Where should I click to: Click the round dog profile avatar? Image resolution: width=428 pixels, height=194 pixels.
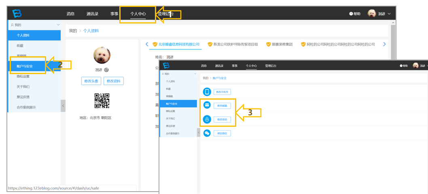click(102, 55)
